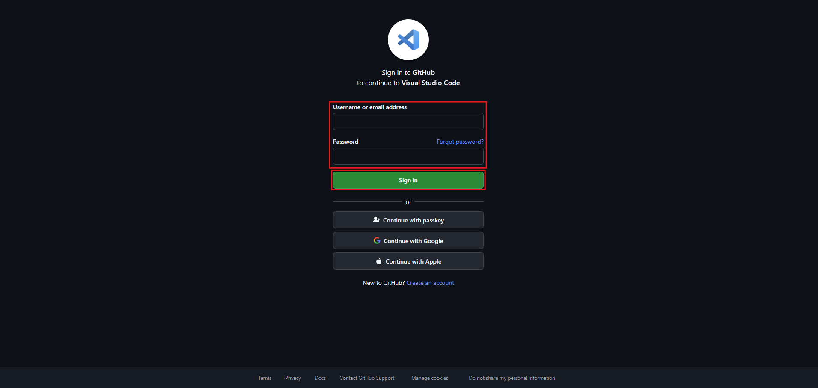The image size is (818, 388).
Task: Click the Visual Studio Code logo
Action: (x=408, y=40)
